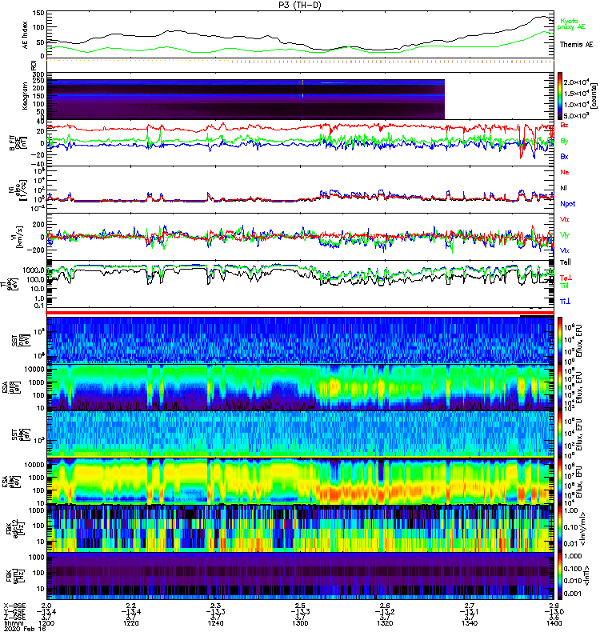The width and height of the screenshot is (600, 640).
Task: Click the red Te⊥ temperature legend label
Action: click(x=566, y=278)
